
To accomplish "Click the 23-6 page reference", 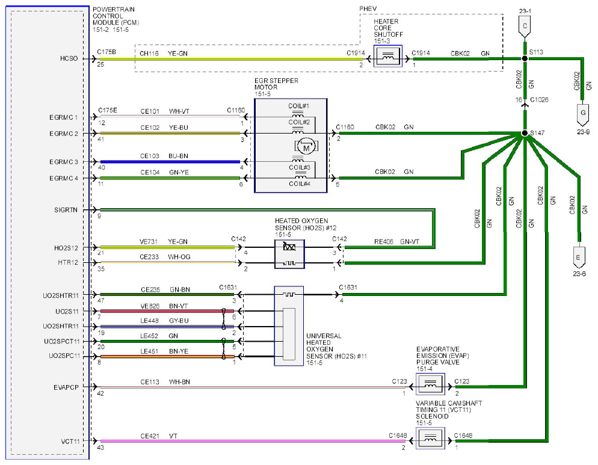I will coord(579,274).
